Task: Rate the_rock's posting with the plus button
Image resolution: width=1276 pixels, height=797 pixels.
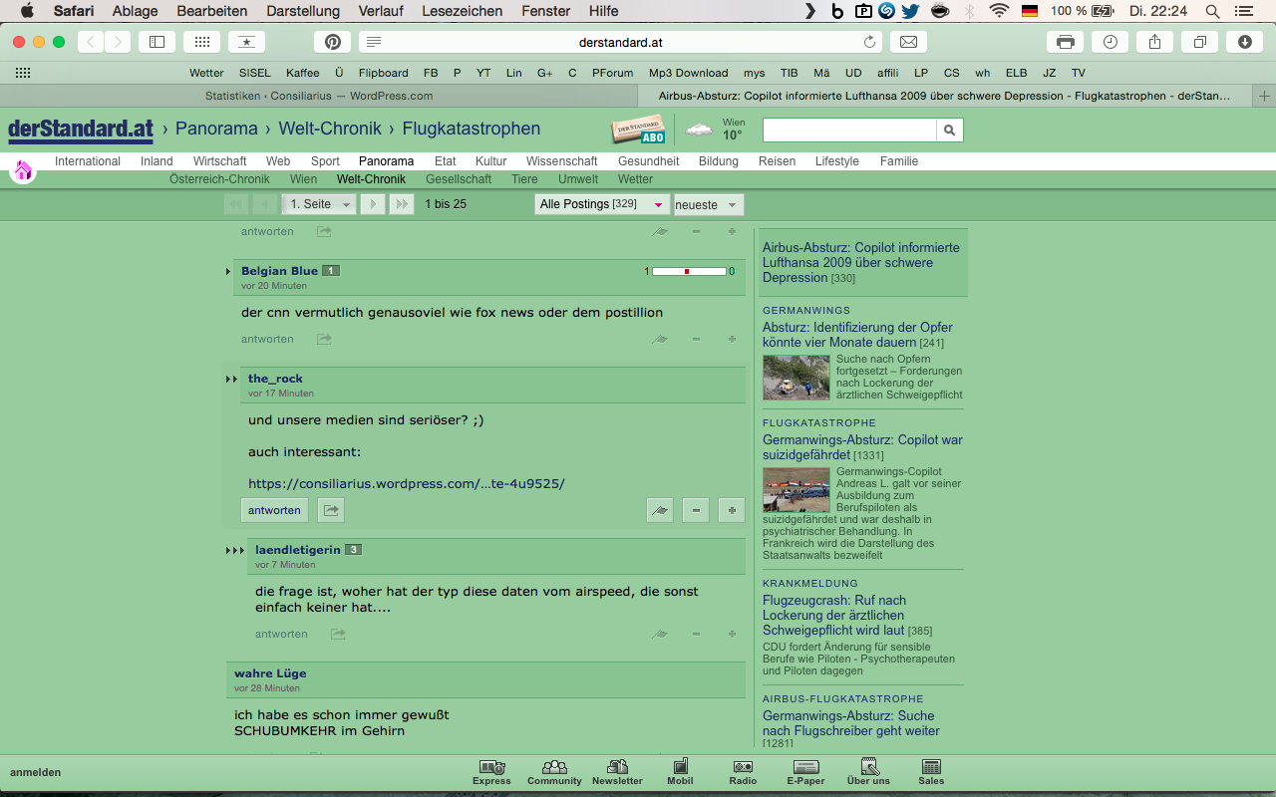Action: point(732,510)
